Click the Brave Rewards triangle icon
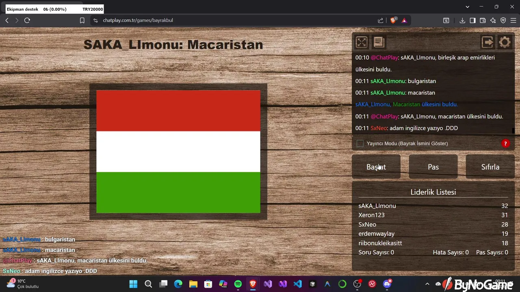Viewport: 520px width, 292px height. pyautogui.click(x=404, y=20)
